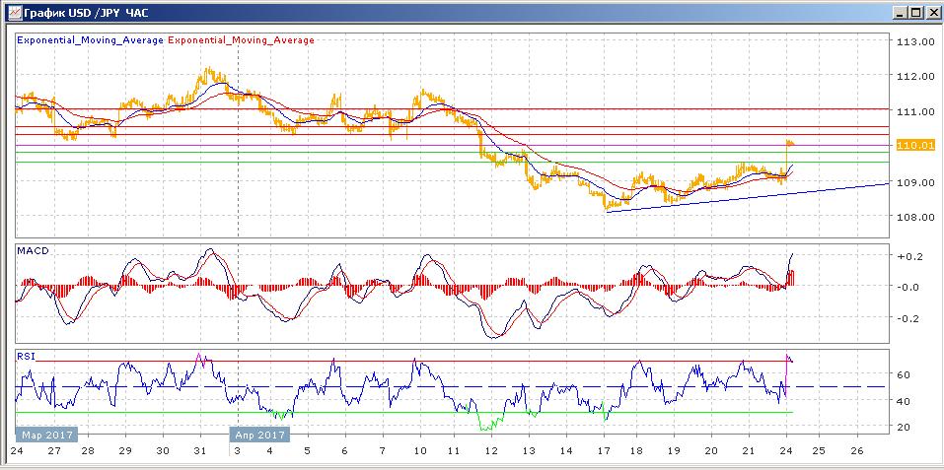This screenshot has height=470, width=944.
Task: Click the RSI indicator panel label
Action: 26,356
